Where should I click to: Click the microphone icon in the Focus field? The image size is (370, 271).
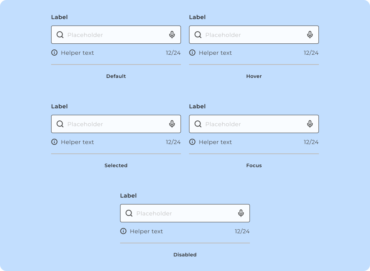click(310, 124)
